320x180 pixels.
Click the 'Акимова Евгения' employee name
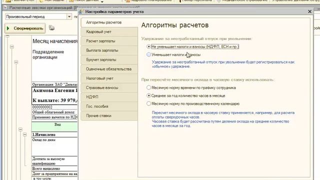(54, 90)
